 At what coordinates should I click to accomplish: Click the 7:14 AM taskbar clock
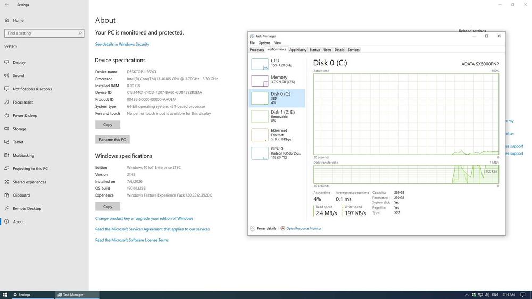pos(509,295)
